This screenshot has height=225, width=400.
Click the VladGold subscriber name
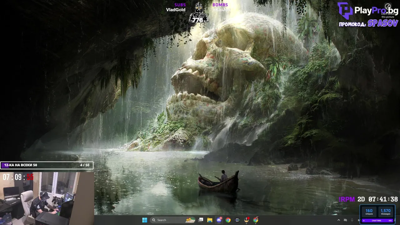[x=176, y=10]
